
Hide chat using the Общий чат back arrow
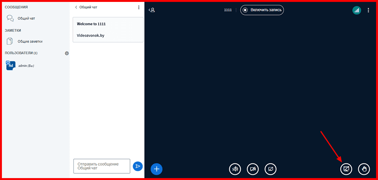[87, 7]
